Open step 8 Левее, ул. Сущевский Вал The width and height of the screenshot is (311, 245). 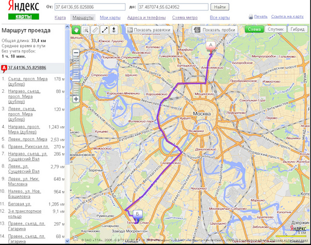pyautogui.click(x=24, y=169)
